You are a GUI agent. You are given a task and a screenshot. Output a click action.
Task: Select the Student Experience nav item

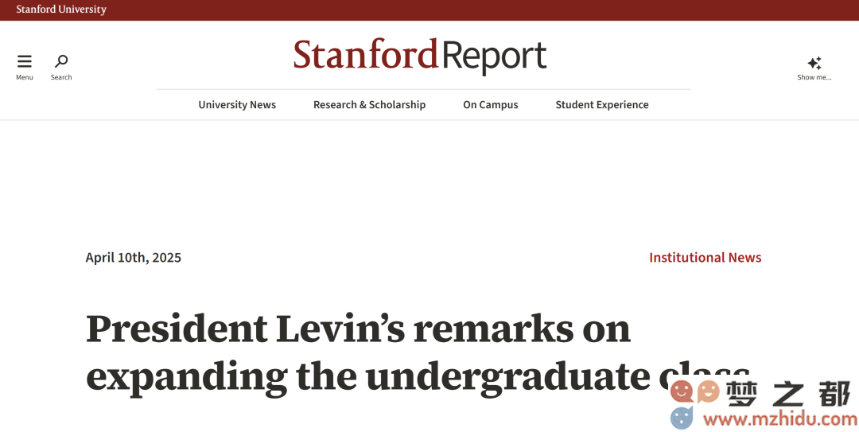click(x=602, y=105)
